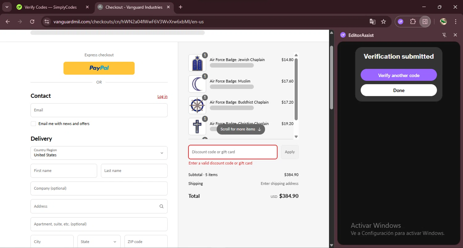
Task: Click the First name field
Action: point(64,171)
